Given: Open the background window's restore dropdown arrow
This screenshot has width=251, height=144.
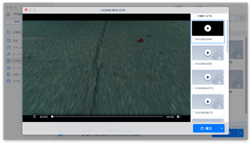Looking at the screenshot, I should (x=241, y=133).
